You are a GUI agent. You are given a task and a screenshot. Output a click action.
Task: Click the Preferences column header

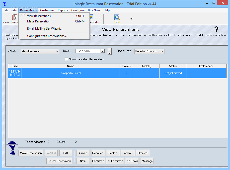point(206,66)
